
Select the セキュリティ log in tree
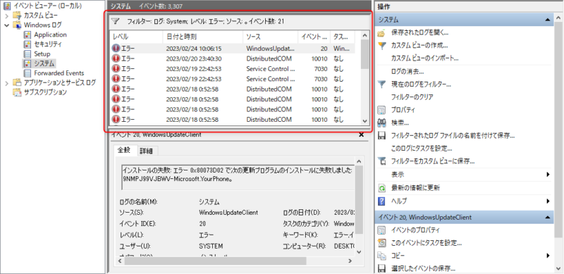tap(48, 44)
